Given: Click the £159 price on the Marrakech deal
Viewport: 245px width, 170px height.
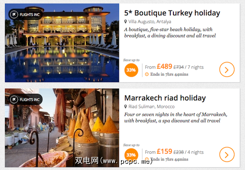Looking at the screenshot, I should coord(164,151).
